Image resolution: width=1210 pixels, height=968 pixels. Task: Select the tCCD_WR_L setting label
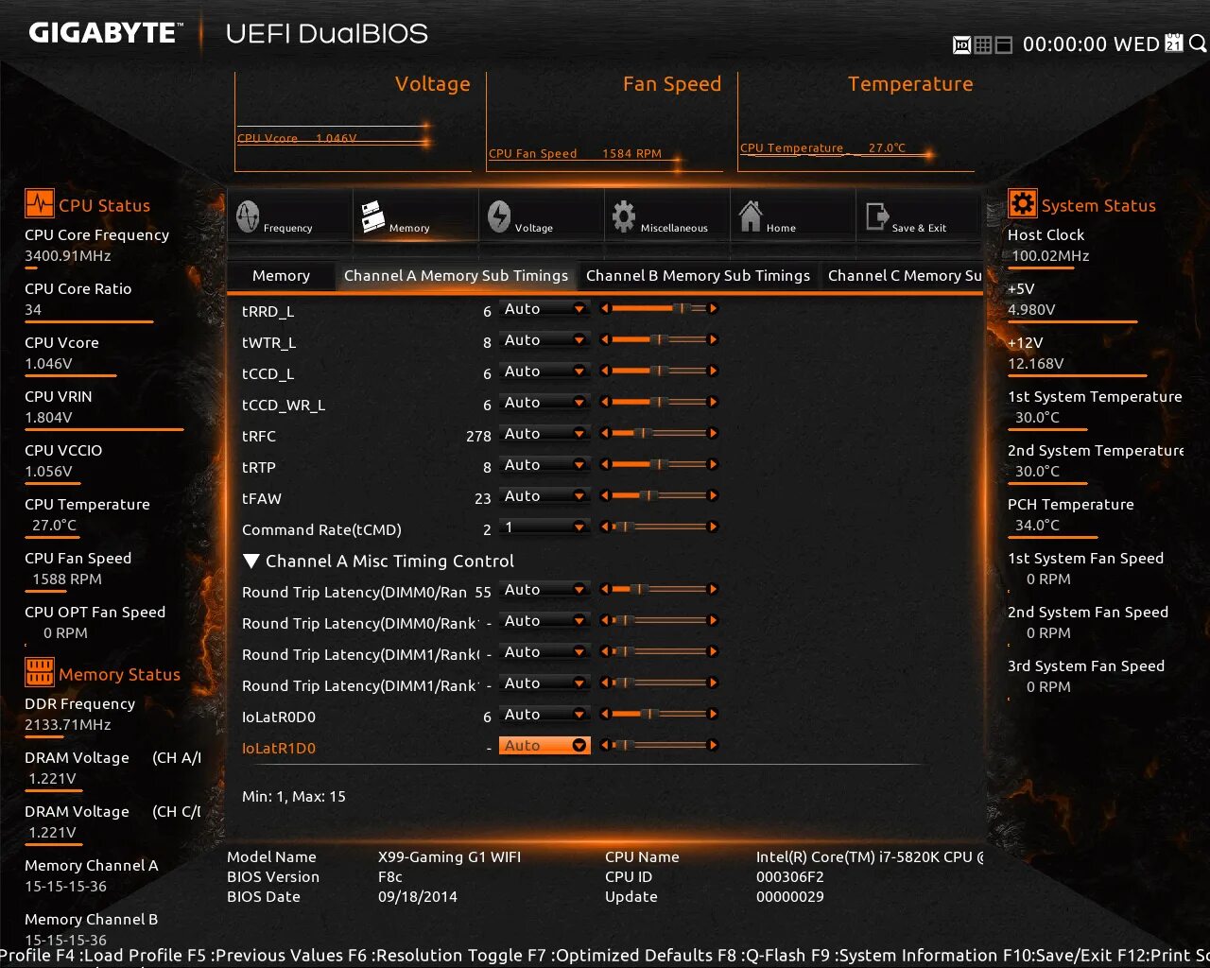284,405
